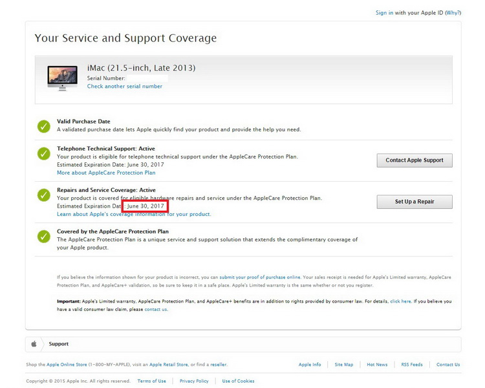This screenshot has width=485, height=388.
Task: Click 'Copyright © 2015 Apple Inc.' text
Action: (78, 381)
